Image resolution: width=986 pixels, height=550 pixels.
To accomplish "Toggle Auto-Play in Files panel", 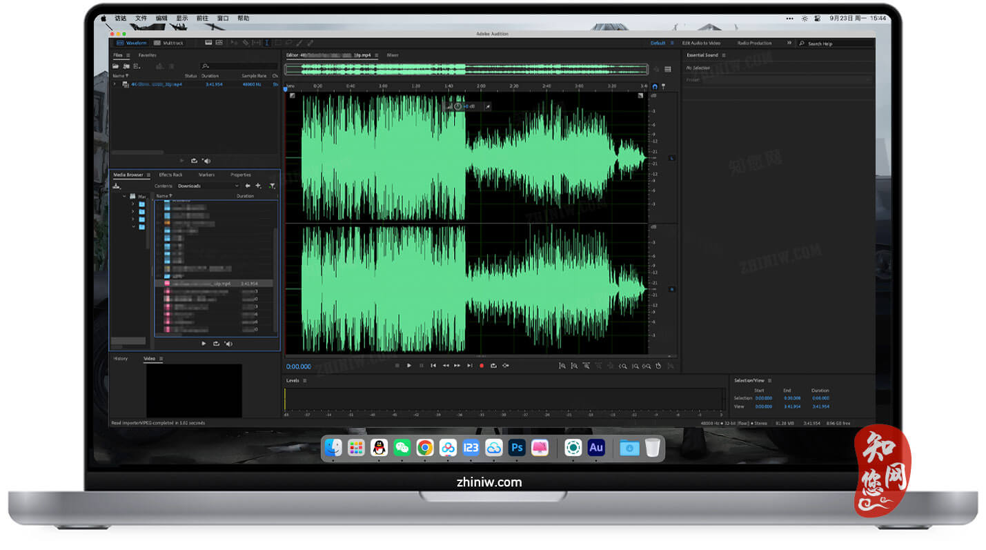I will point(206,161).
